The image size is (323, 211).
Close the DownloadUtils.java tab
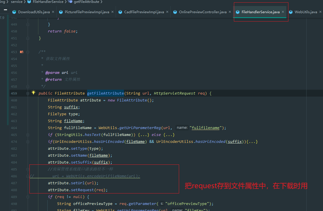(52, 12)
